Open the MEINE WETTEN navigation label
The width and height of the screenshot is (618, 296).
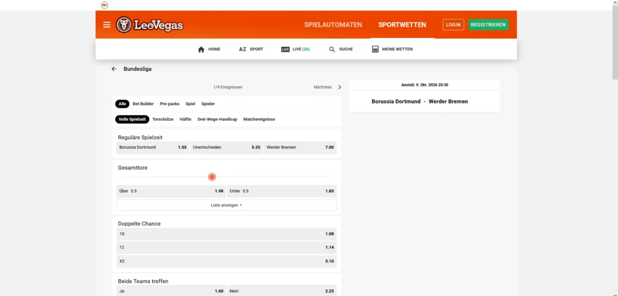click(x=398, y=49)
